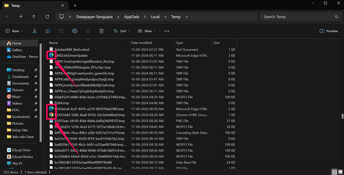This screenshot has height=175, width=344.
Task: Expand the New item dropdown
Action: tap(15, 31)
